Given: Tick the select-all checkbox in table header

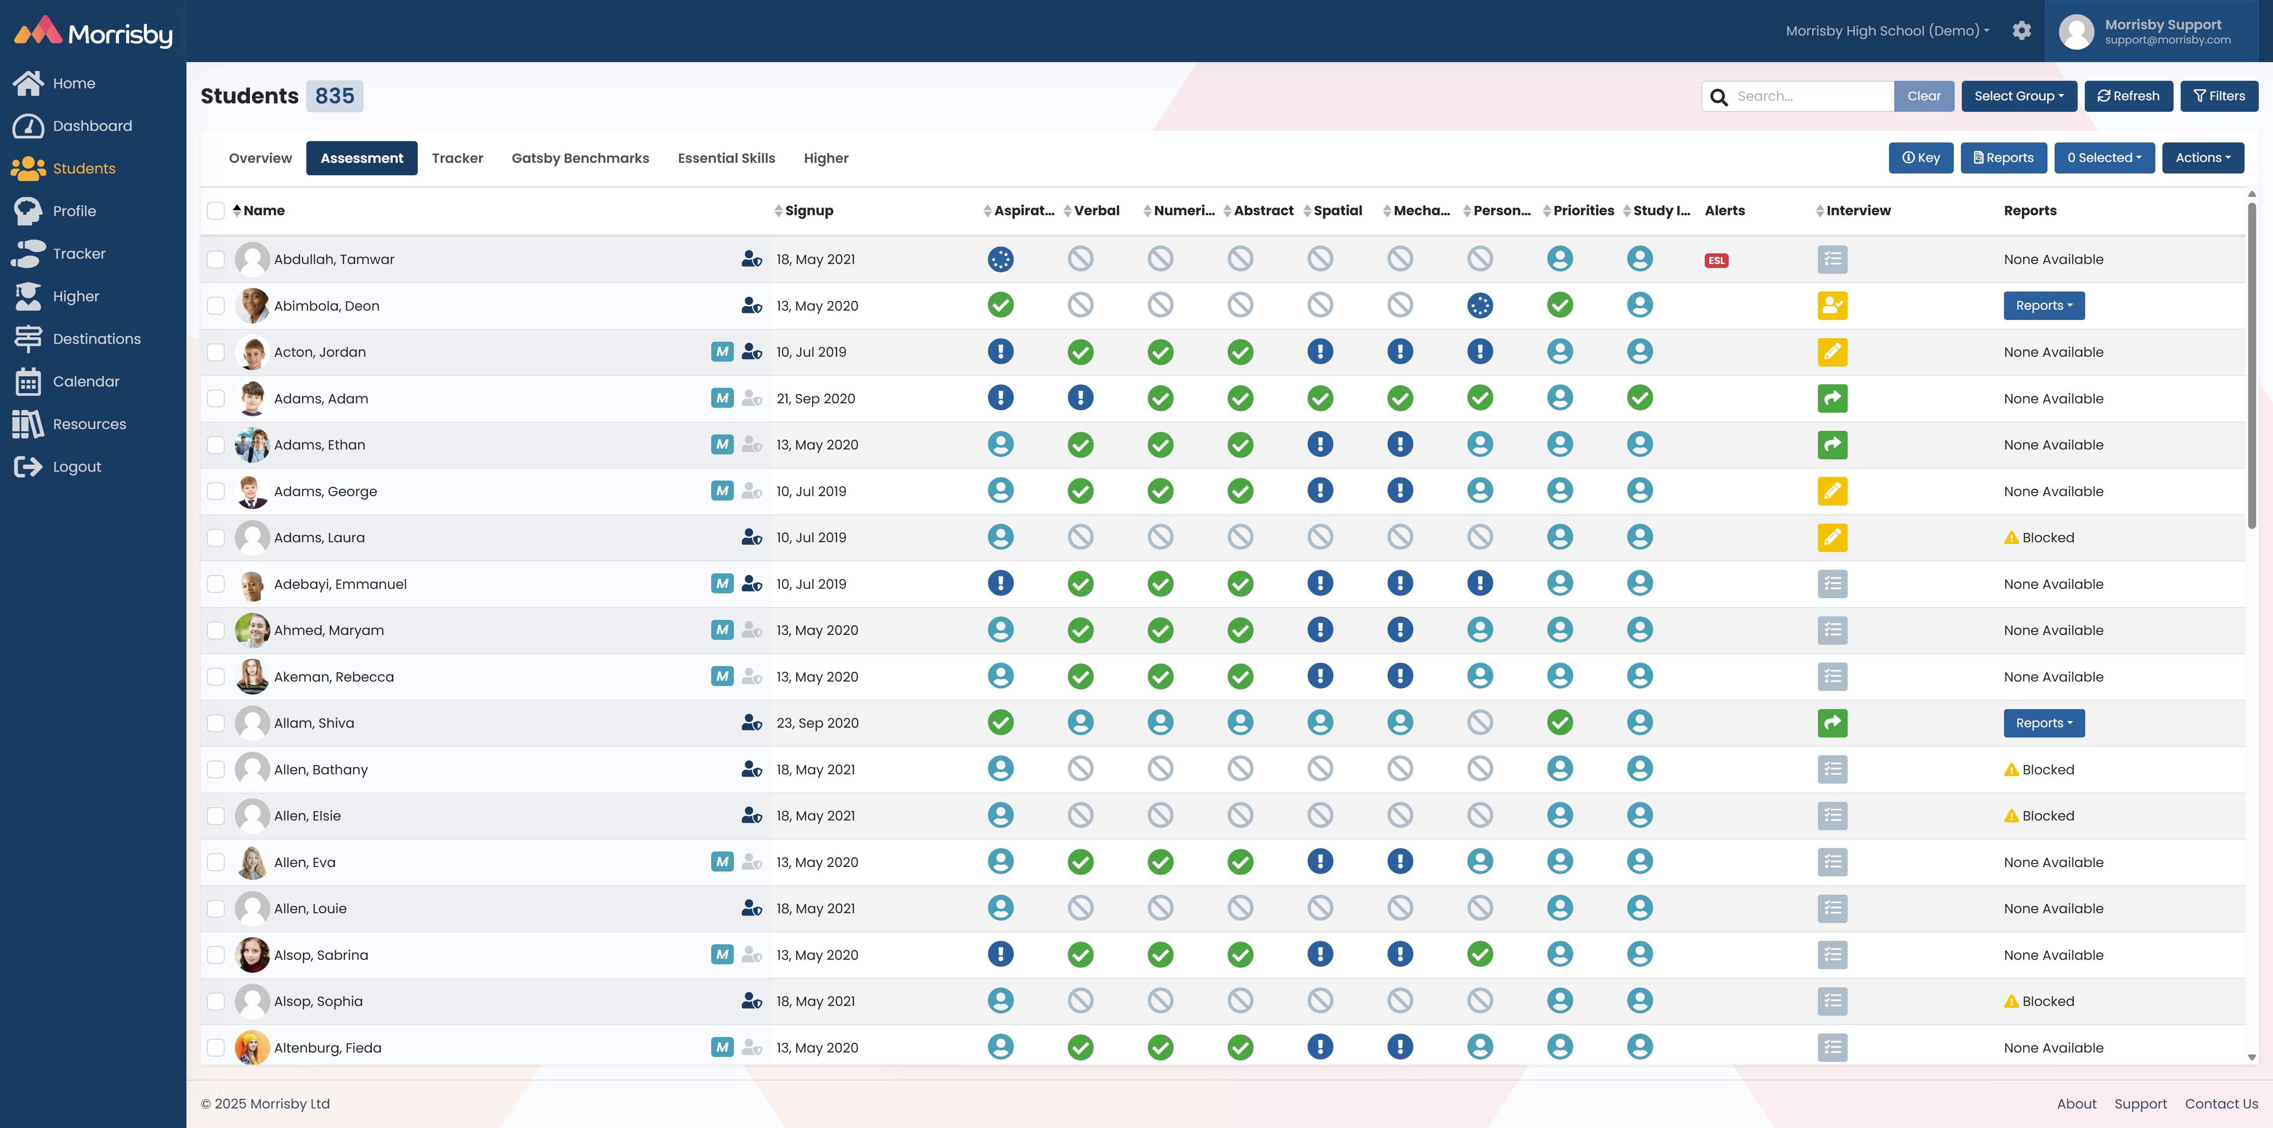Looking at the screenshot, I should [x=215, y=211].
